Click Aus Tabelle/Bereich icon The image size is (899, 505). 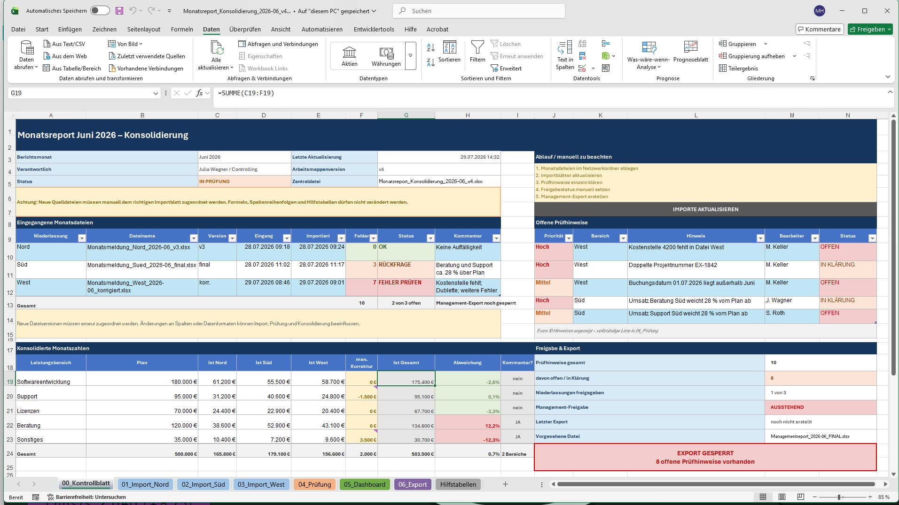pos(47,68)
